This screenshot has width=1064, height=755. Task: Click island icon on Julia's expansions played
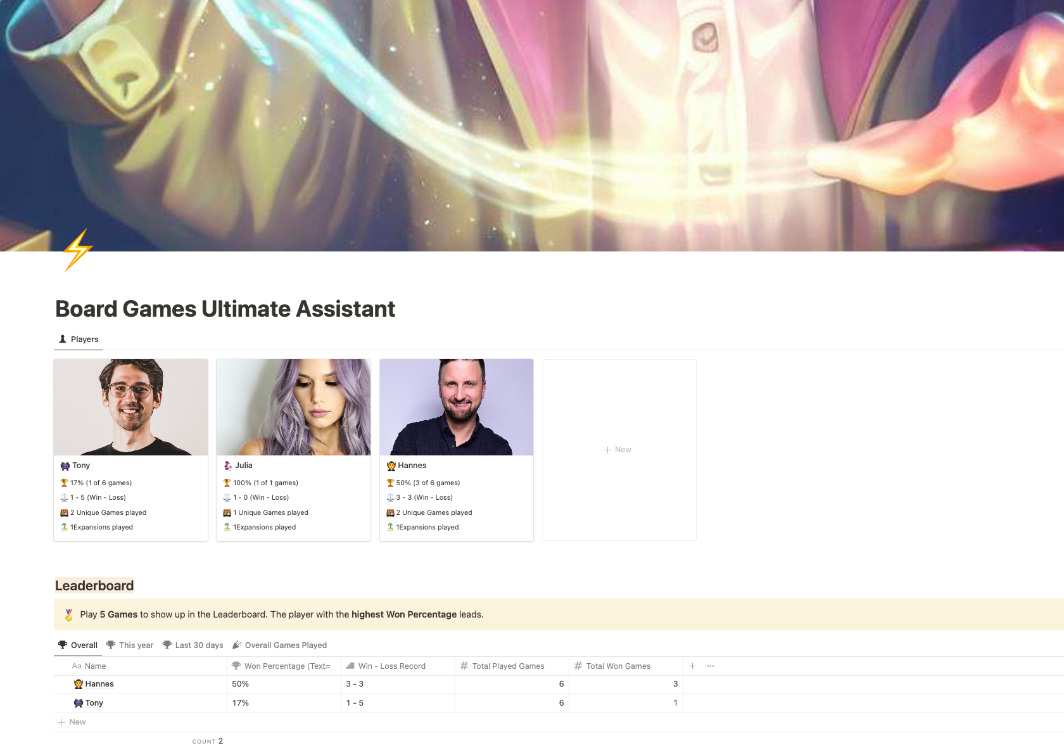(x=227, y=527)
